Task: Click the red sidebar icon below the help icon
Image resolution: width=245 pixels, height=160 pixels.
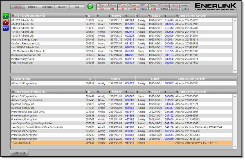Action: pos(5,22)
